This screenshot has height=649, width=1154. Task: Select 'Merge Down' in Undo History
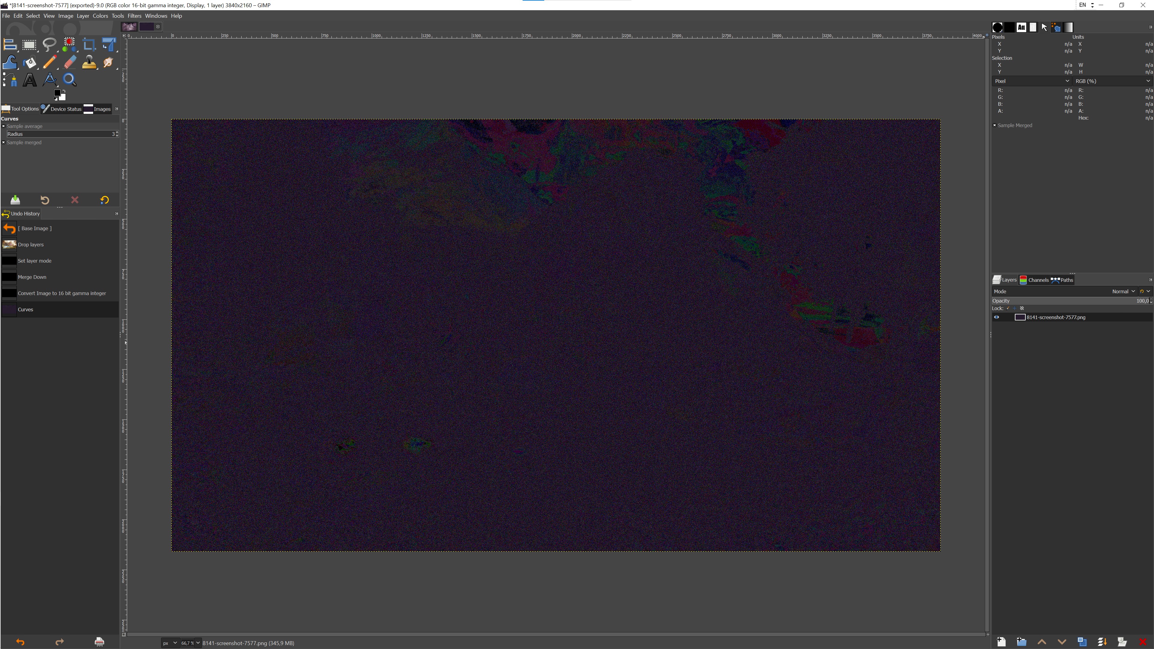point(32,277)
